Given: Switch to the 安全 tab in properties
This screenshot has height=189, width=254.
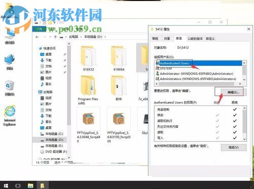Looking at the screenshot, I should click(x=179, y=39).
